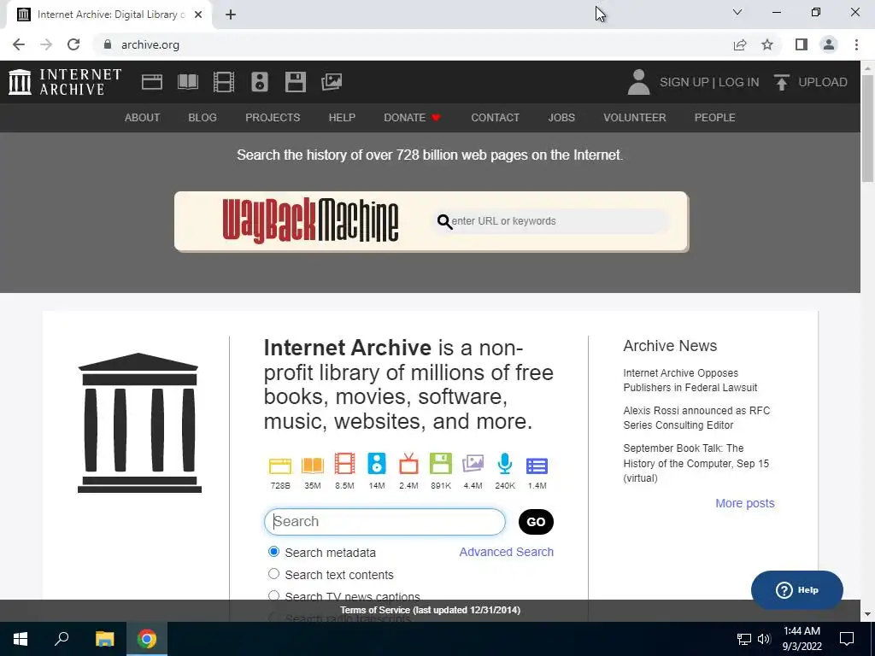Screen dimensions: 875x656
Task: Open the ABOUT menu item
Action: point(143,118)
